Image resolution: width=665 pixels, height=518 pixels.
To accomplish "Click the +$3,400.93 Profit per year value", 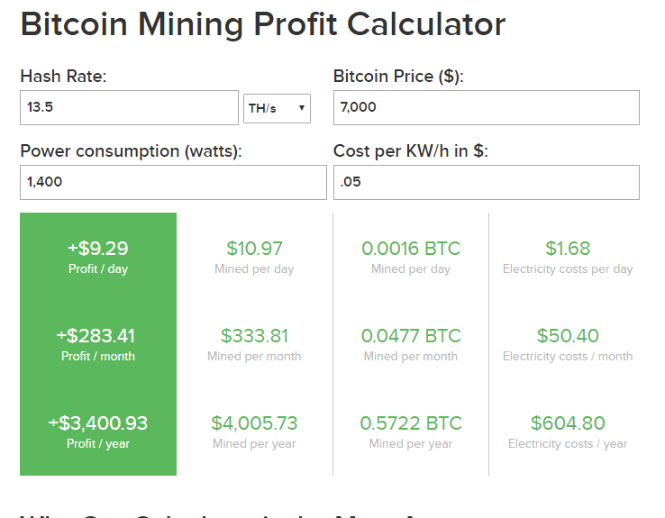I will 98,423.
